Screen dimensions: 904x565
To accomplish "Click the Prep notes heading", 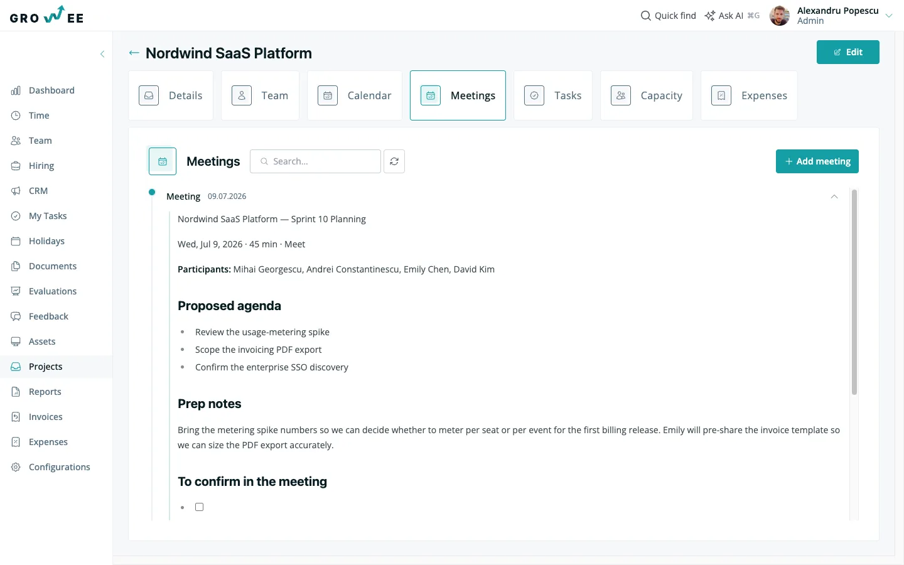I will (x=210, y=404).
